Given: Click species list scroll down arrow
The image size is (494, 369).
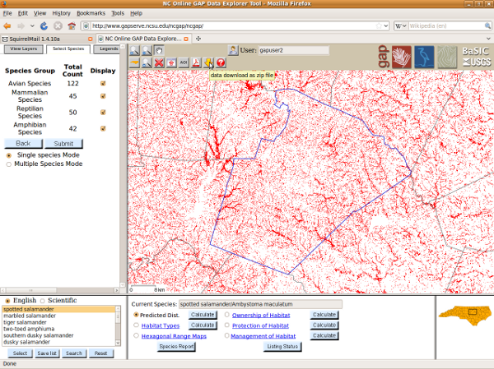Looking at the screenshot, I should [118, 343].
